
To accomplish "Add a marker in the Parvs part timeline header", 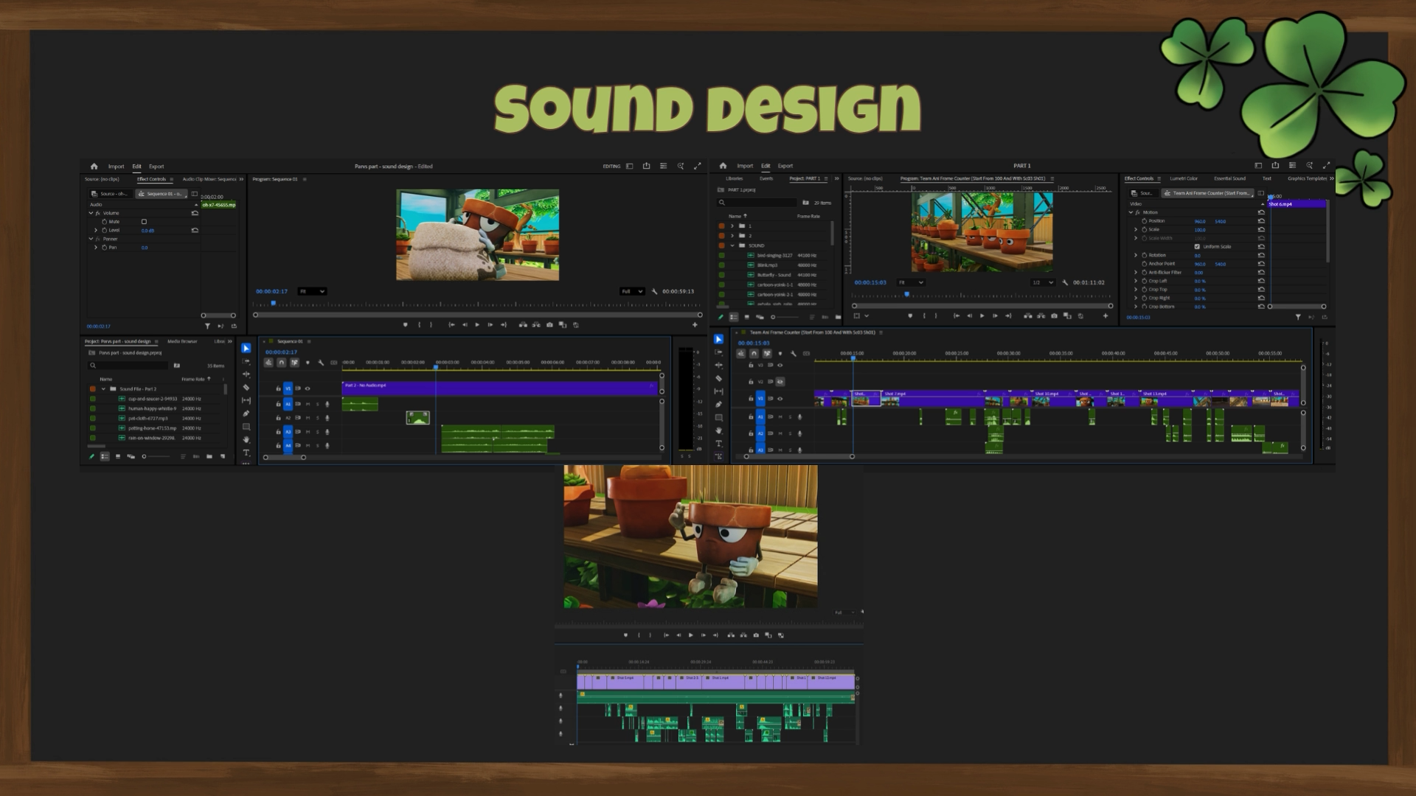I will [x=308, y=363].
